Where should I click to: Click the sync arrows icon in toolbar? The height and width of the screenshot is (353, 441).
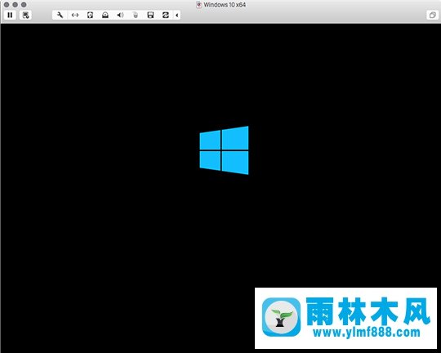(165, 15)
